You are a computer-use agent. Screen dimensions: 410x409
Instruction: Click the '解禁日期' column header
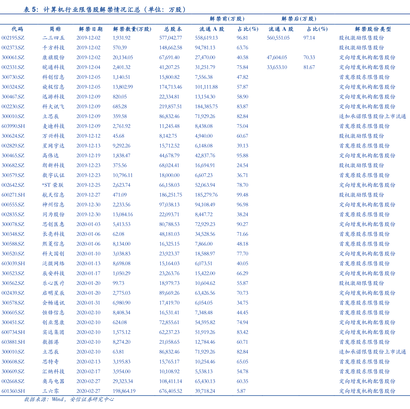(x=91, y=29)
